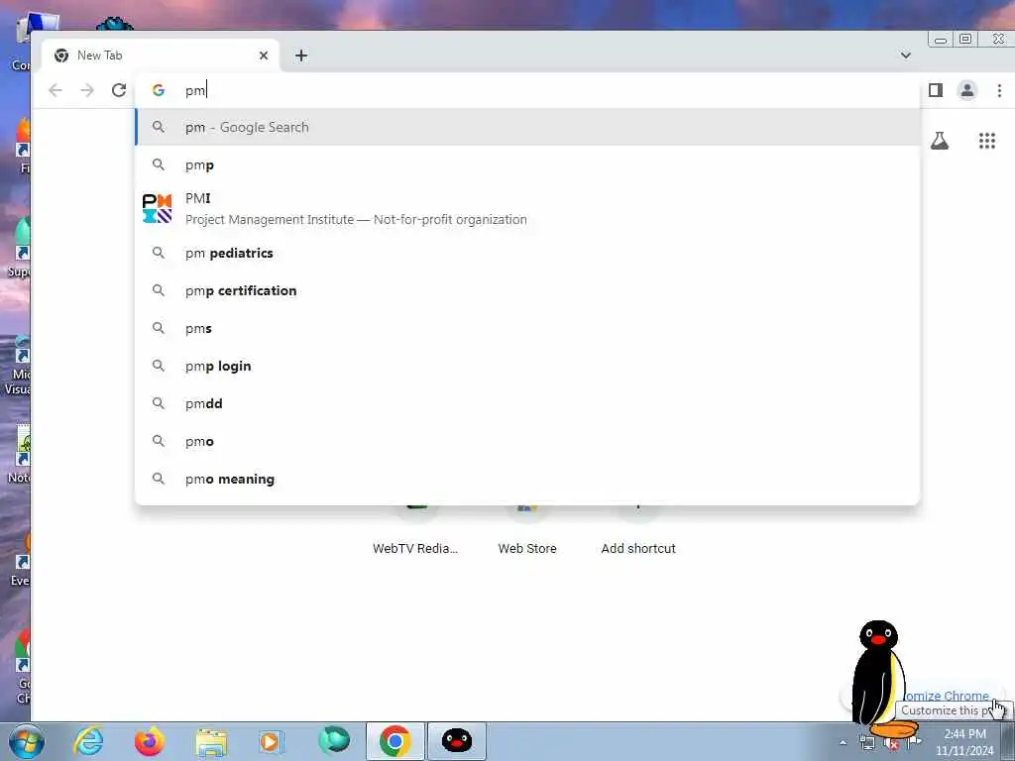Select the 'pmo' suggestion

[527, 441]
